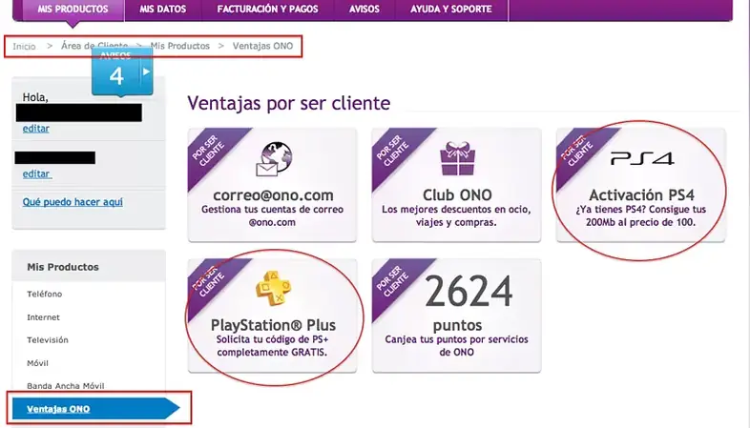750x428 pixels.
Task: Click the gift box icon of Club ONO
Action: click(457, 159)
